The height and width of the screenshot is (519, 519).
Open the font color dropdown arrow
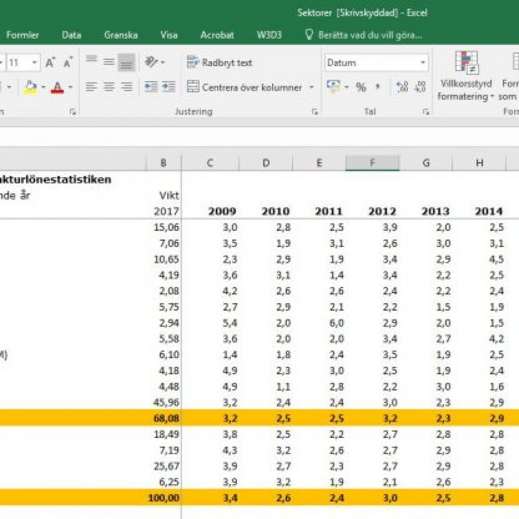click(70, 87)
